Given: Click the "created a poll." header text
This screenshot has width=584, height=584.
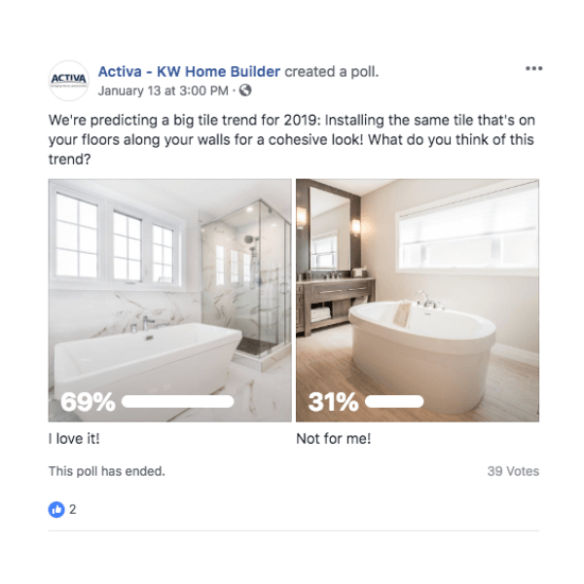Looking at the screenshot, I should 332,71.
